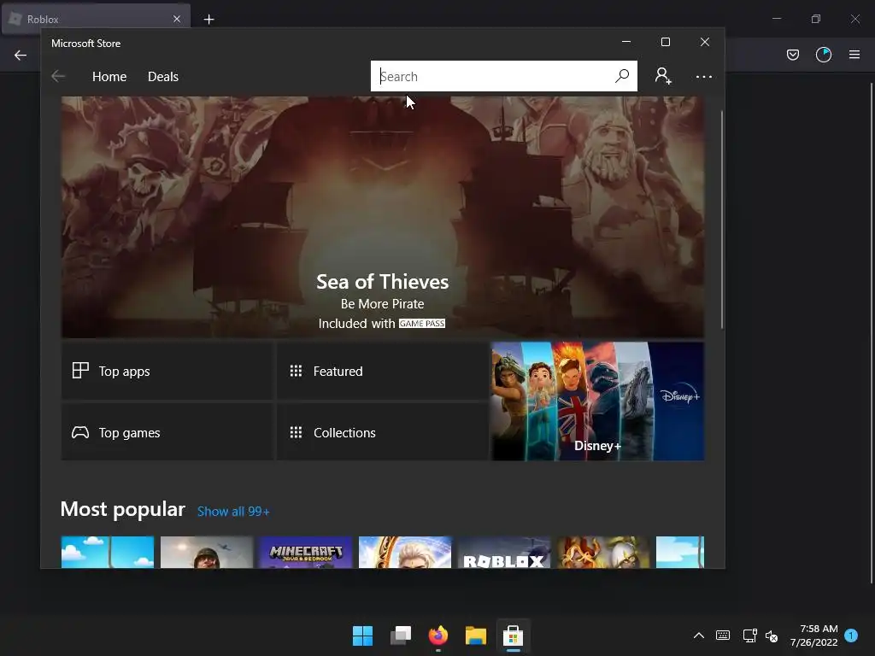The height and width of the screenshot is (656, 875).
Task: Open the Deals tab
Action: [x=163, y=76]
